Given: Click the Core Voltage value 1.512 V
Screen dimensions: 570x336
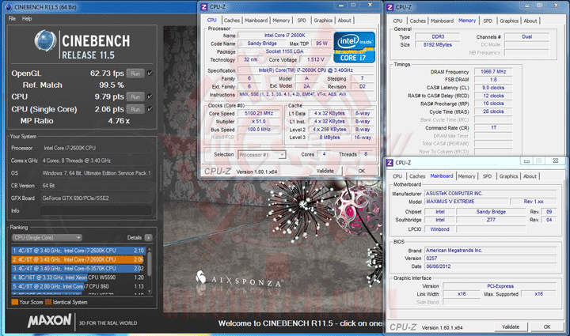Looking at the screenshot, I should [316, 59].
